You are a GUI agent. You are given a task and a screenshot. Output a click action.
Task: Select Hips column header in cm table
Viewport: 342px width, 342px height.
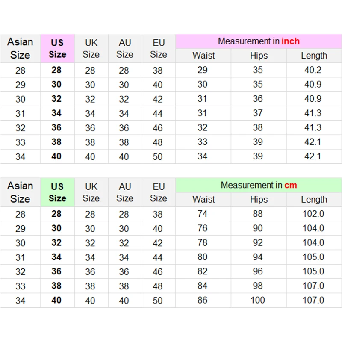[259, 200]
